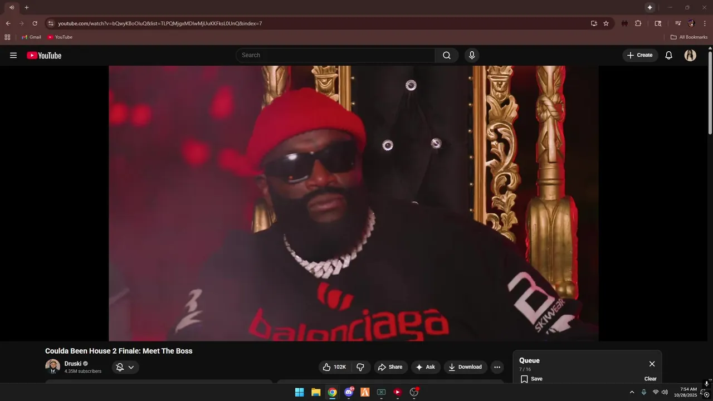Screen dimensions: 713x401
Task: Open File Explorer from the taskbar
Action: tap(316, 392)
